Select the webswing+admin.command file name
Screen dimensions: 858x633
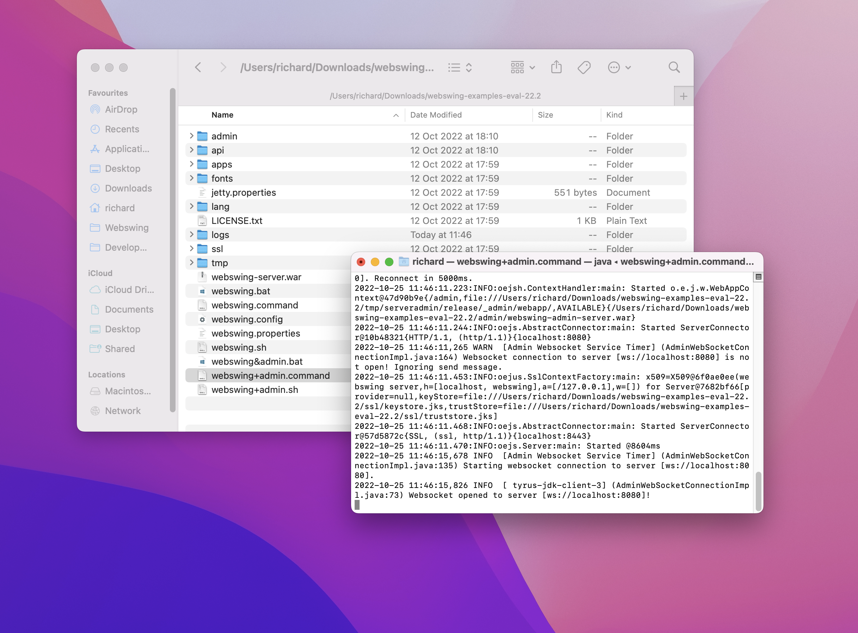pos(270,376)
